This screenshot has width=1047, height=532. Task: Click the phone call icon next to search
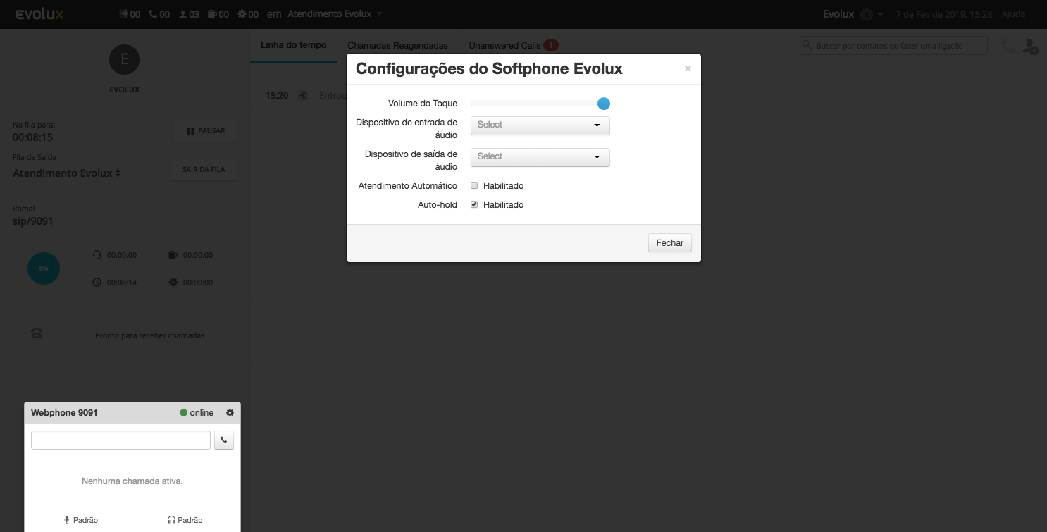[x=1008, y=46]
